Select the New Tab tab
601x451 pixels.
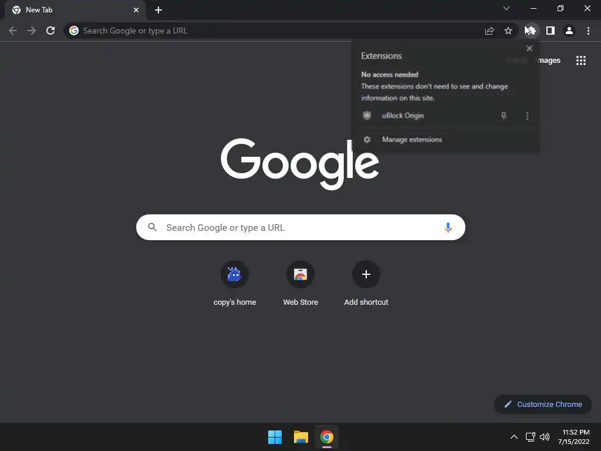coord(75,10)
